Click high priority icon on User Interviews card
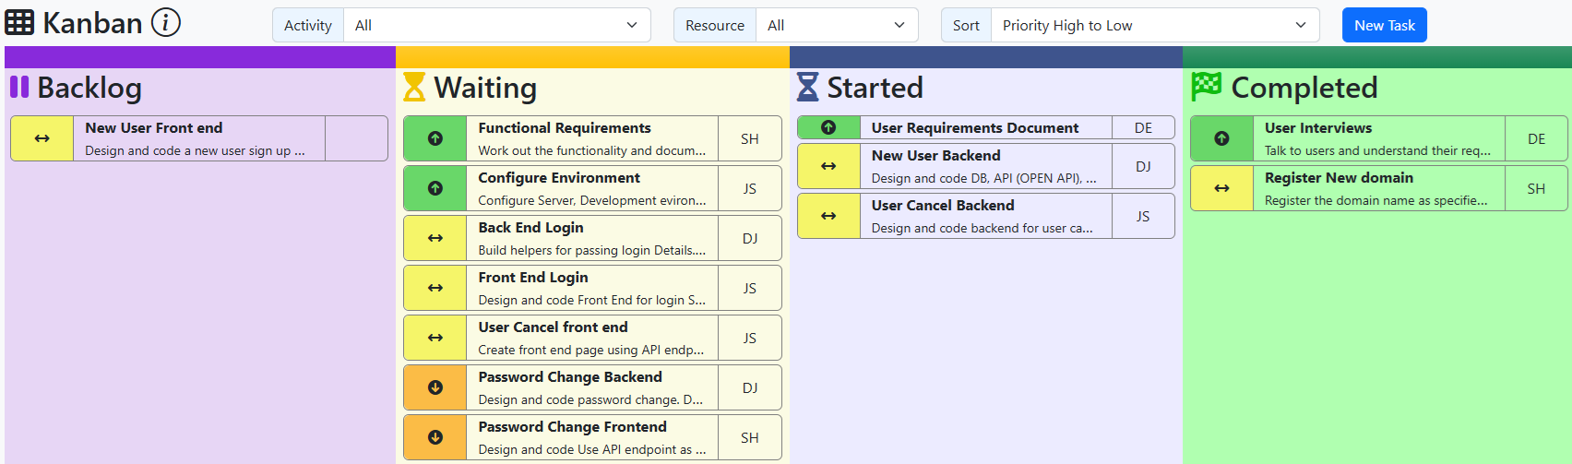Screen dimensions: 1572x464 [x=1221, y=138]
